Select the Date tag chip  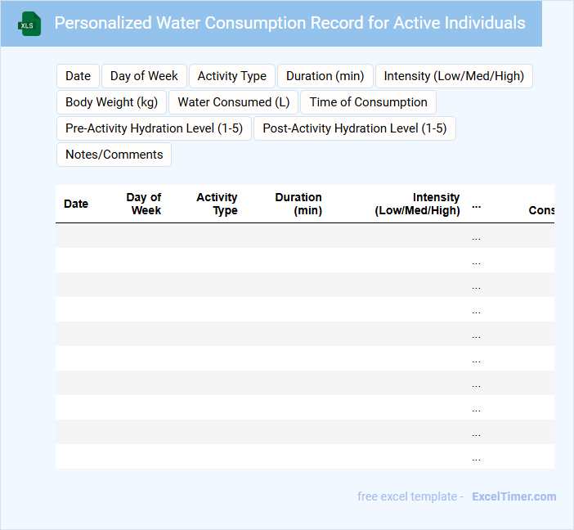78,76
